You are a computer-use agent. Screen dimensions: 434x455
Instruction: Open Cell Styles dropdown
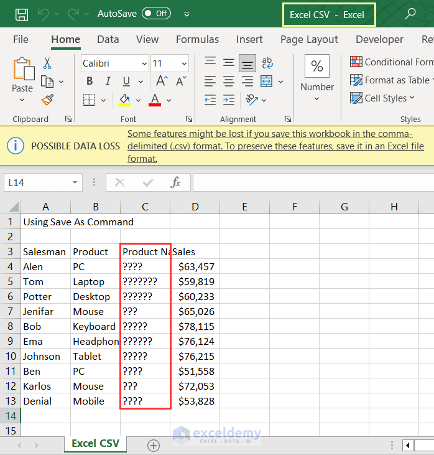[x=382, y=98]
